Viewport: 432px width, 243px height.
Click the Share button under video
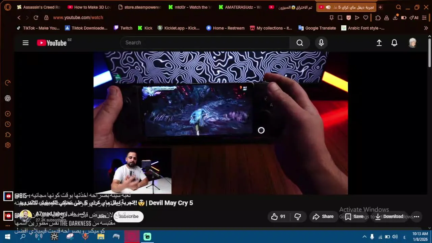pyautogui.click(x=323, y=217)
